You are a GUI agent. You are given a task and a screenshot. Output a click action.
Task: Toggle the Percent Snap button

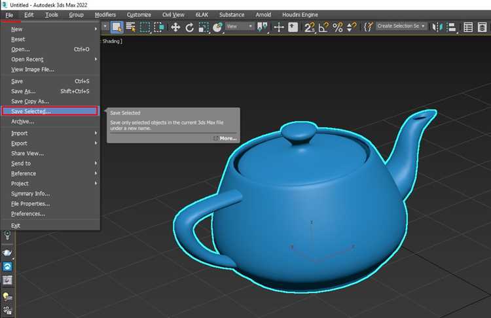338,27
